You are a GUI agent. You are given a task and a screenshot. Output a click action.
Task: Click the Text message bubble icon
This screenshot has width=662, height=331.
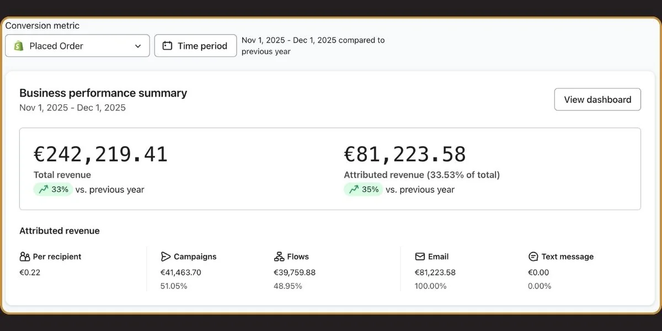533,257
